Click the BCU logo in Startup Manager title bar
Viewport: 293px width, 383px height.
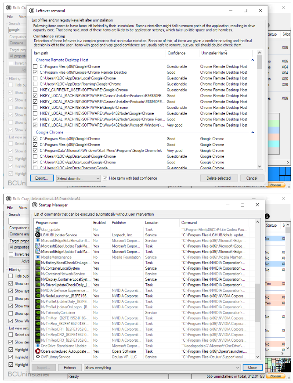(x=34, y=205)
